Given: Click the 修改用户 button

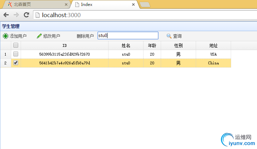Looking at the screenshot, I should (x=49, y=36).
